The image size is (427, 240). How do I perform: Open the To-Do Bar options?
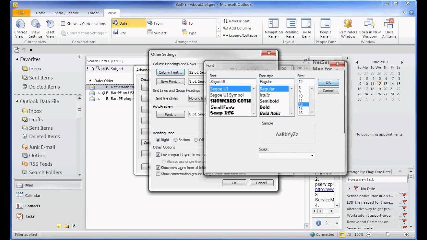306,28
